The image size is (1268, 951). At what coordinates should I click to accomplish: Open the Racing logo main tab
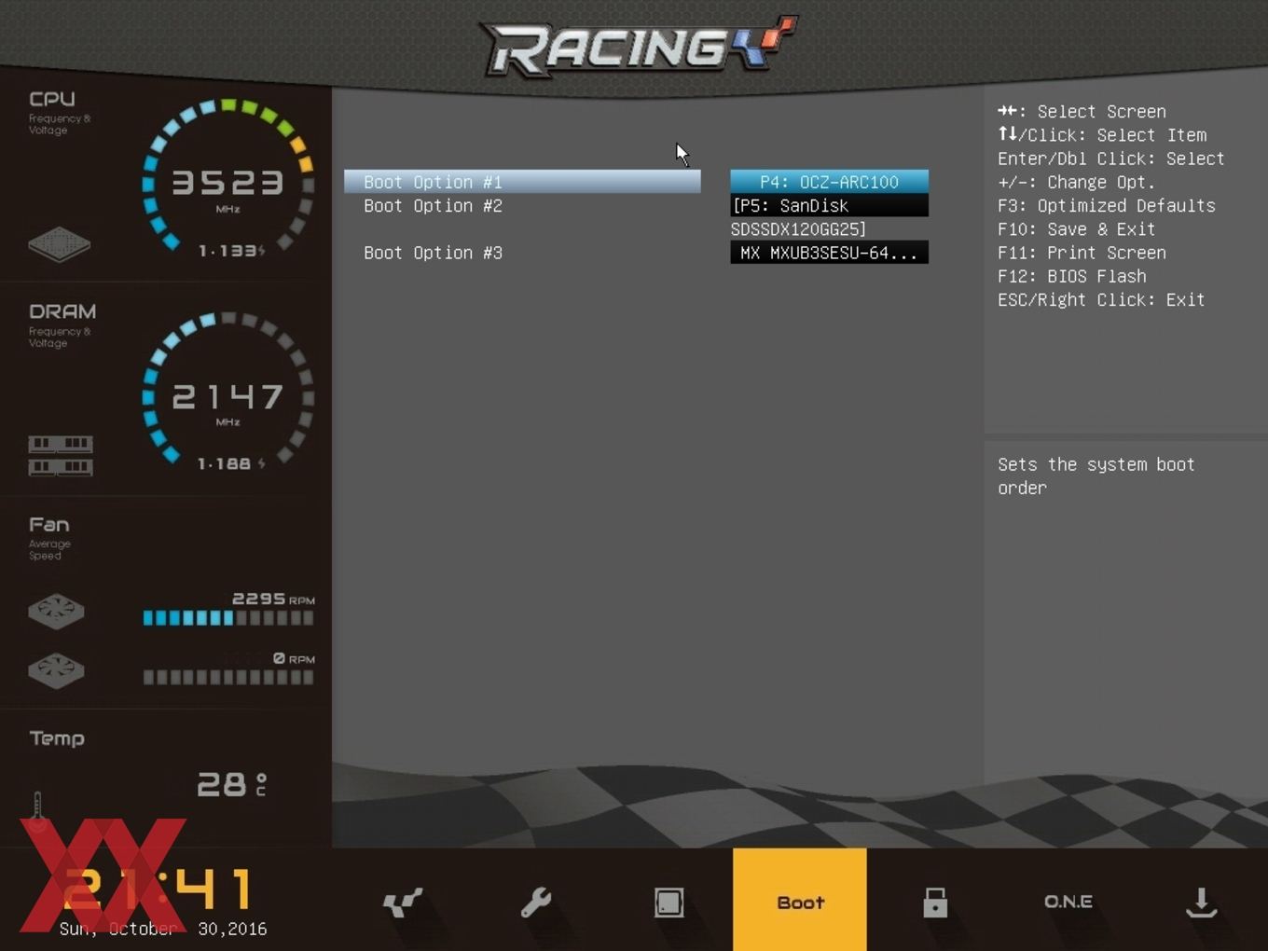(403, 902)
